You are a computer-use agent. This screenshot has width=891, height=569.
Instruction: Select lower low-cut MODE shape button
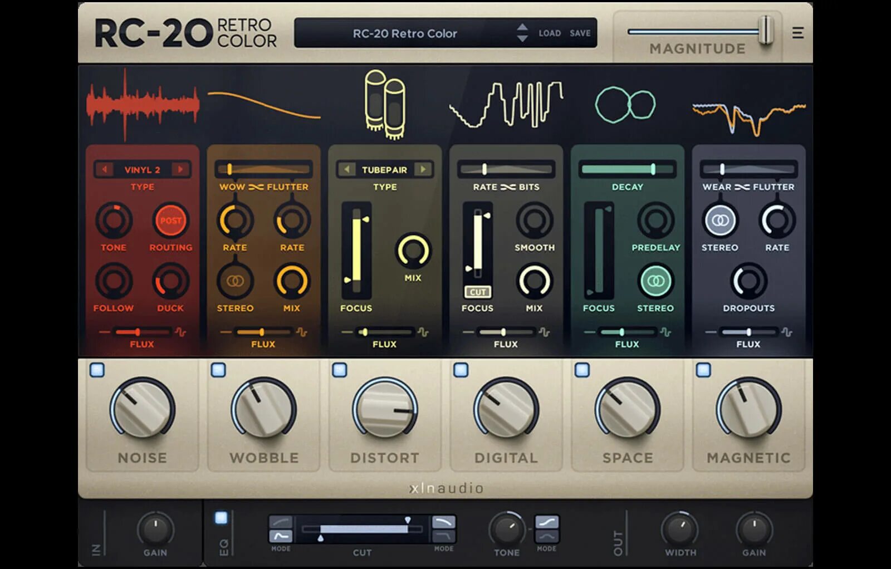281,536
